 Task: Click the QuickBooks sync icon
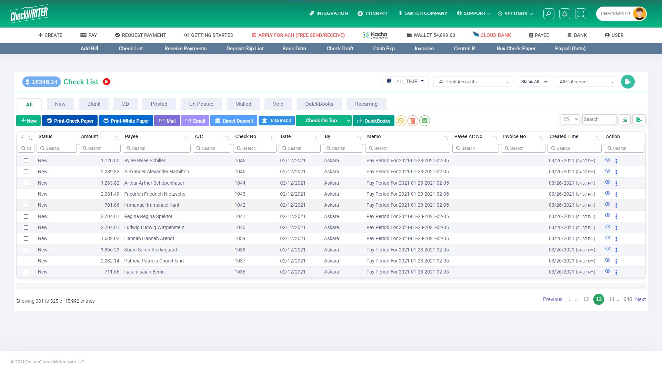point(373,120)
